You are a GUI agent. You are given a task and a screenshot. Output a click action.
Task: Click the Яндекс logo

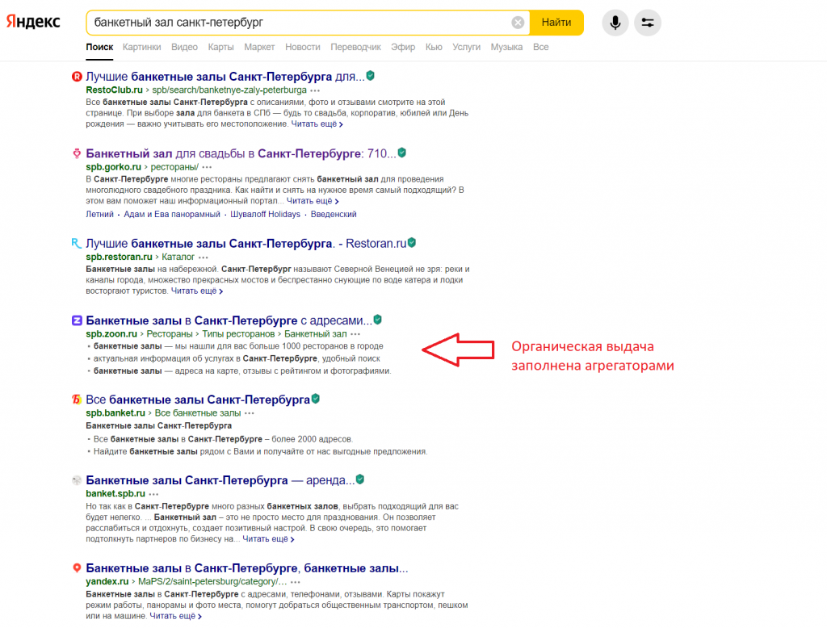[x=33, y=22]
